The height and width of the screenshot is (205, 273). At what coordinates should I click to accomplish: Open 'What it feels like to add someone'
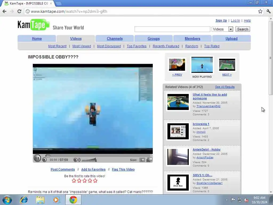pos(210,96)
